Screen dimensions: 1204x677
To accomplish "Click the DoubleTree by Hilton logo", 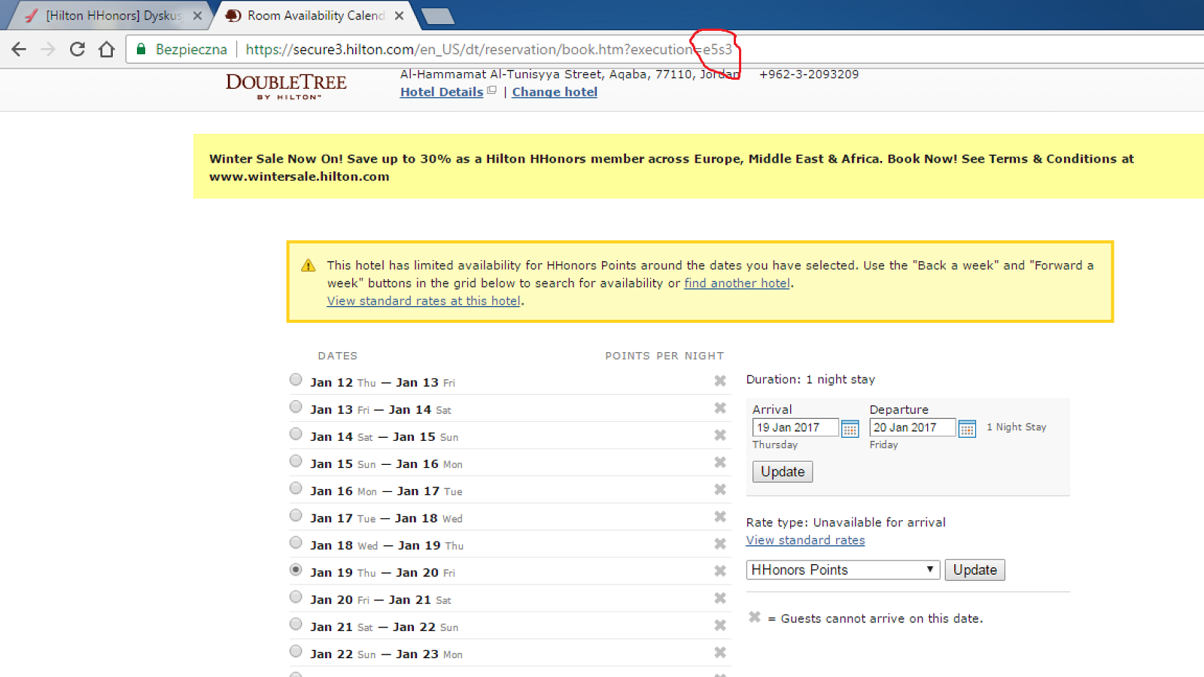I will click(x=287, y=87).
